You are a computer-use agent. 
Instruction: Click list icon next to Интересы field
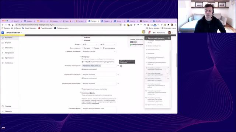point(118,66)
